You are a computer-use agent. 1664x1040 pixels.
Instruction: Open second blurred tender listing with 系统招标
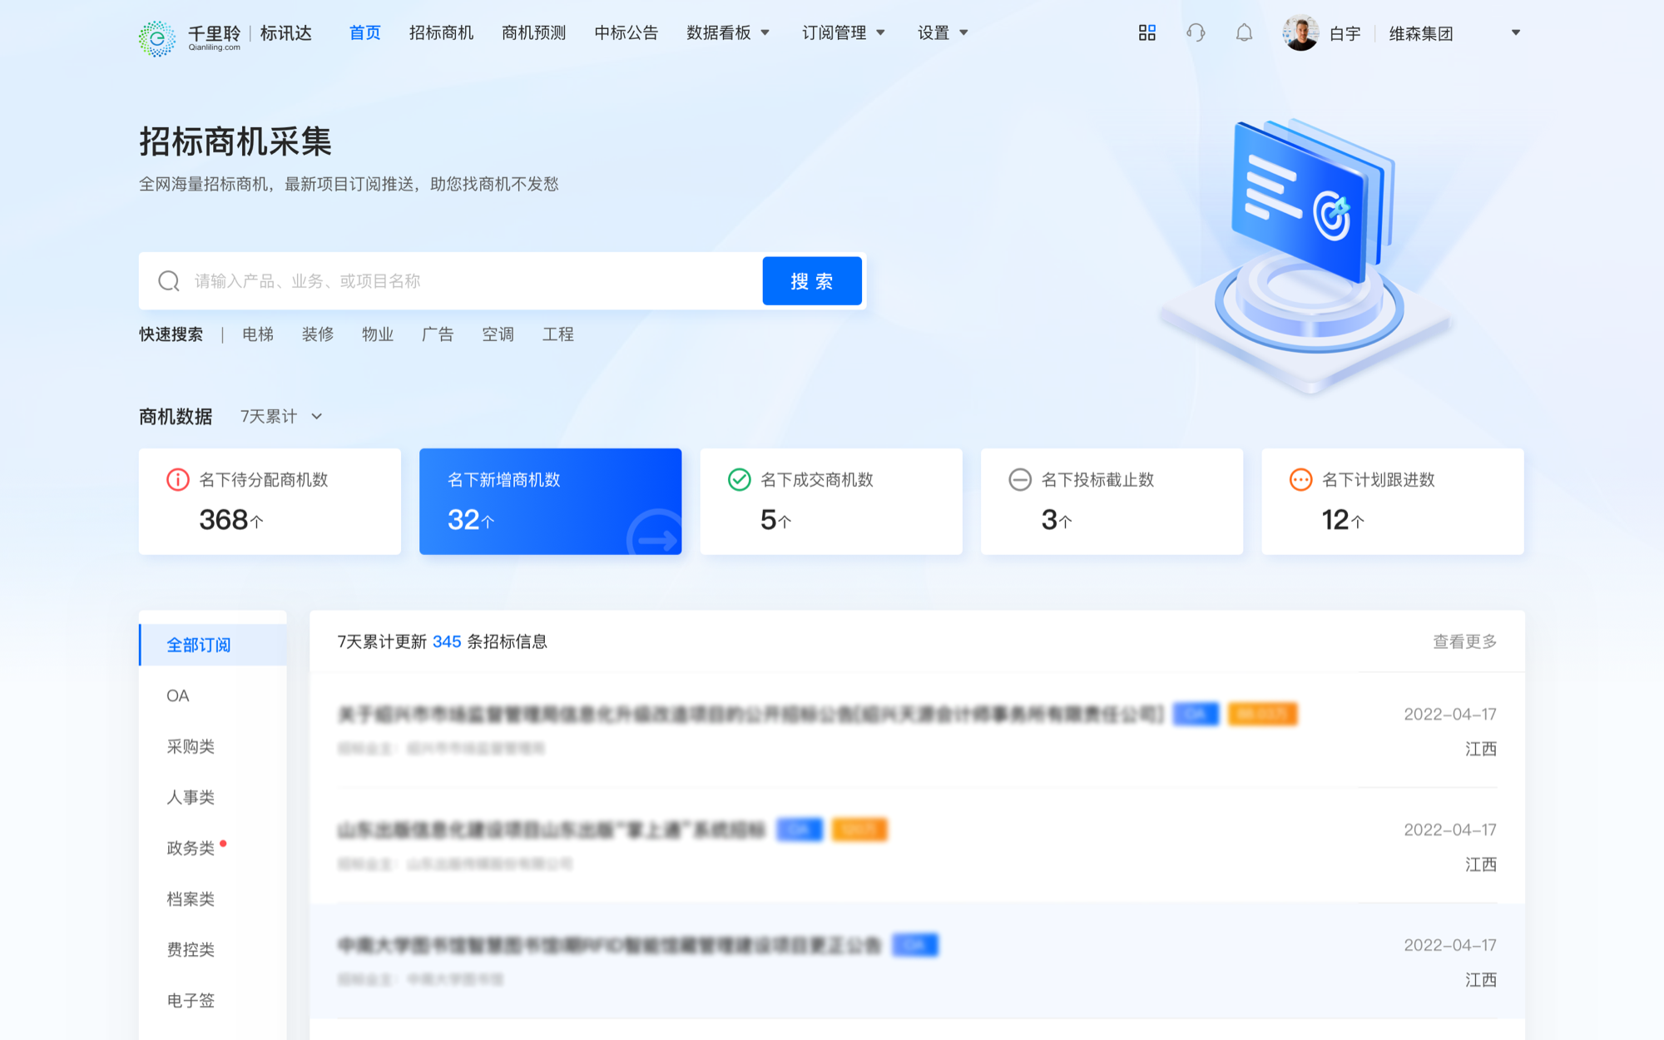click(917, 846)
